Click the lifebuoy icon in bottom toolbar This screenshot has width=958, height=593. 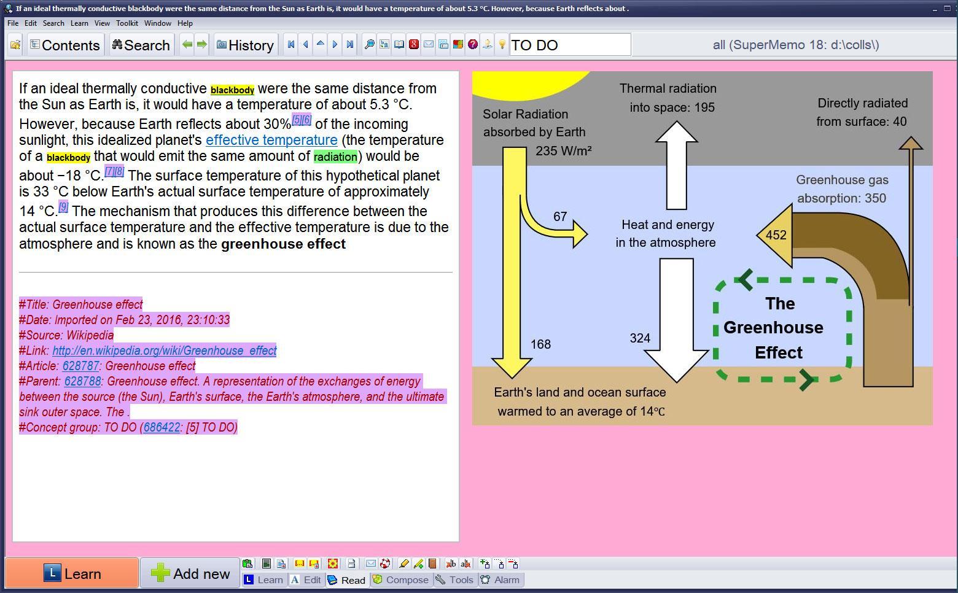click(x=385, y=564)
